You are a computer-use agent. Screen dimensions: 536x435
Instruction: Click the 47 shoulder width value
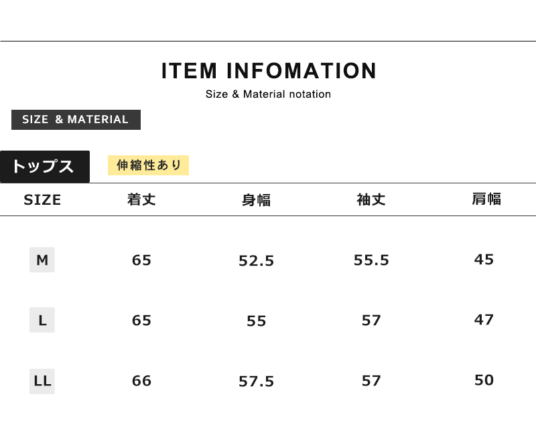(x=484, y=320)
